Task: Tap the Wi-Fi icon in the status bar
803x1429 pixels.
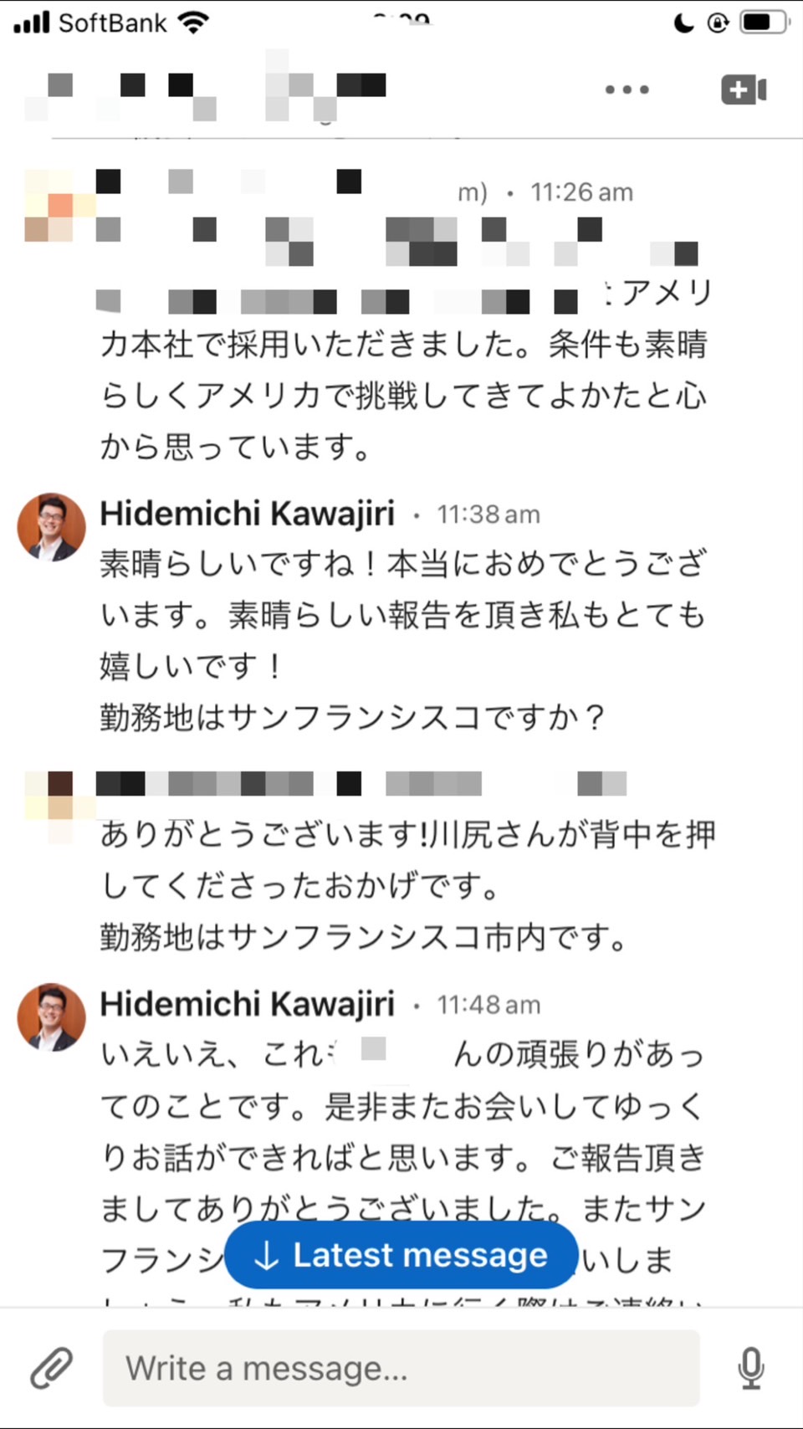Action: tap(194, 22)
